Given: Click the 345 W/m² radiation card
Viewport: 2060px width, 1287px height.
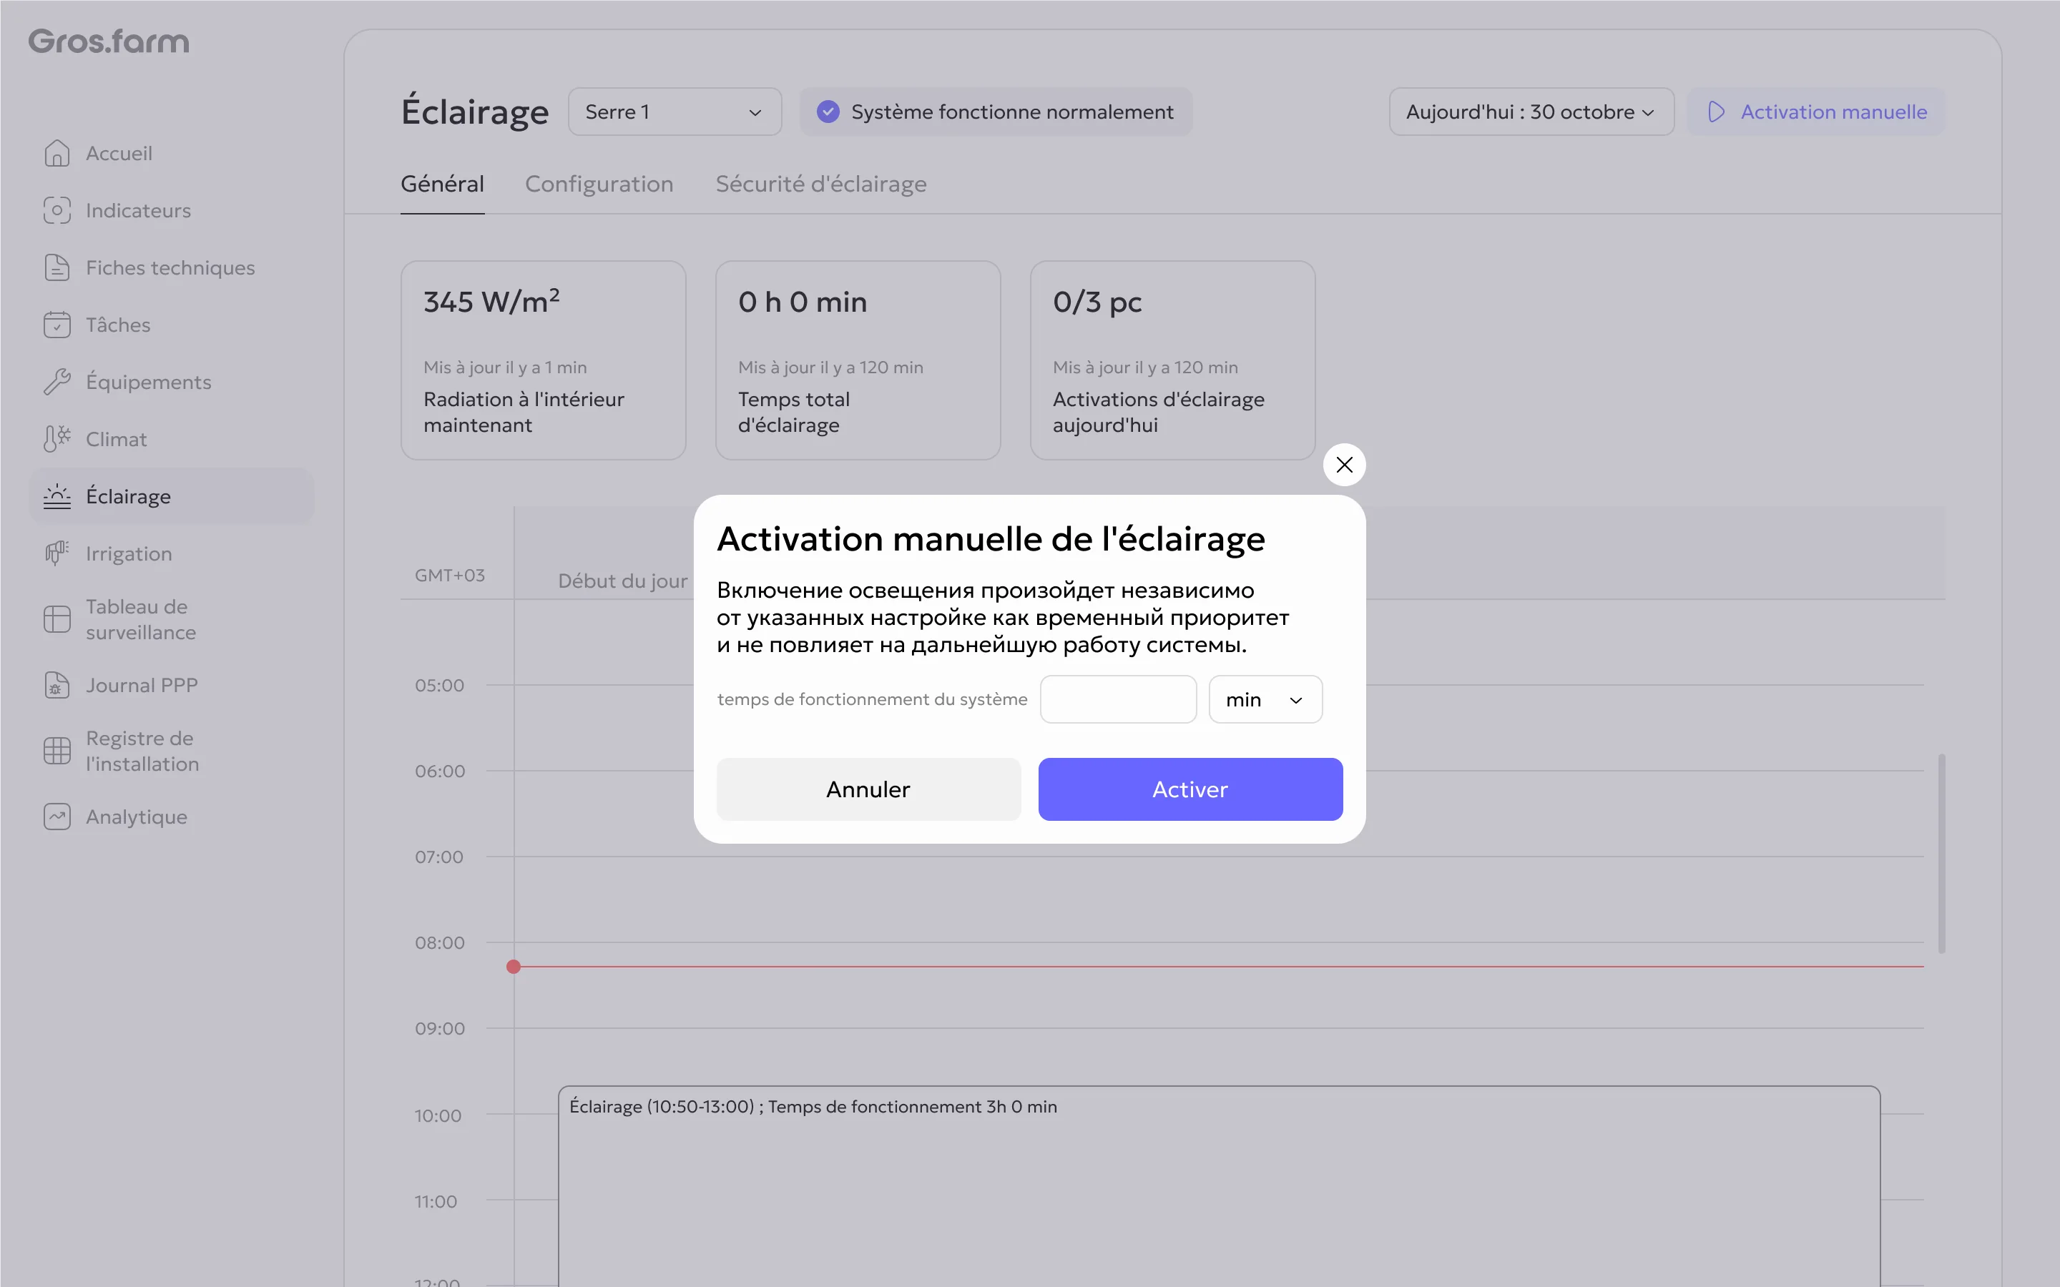Looking at the screenshot, I should click(543, 360).
